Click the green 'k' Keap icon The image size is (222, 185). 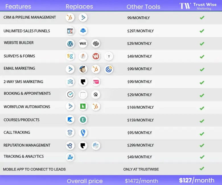click(83, 106)
